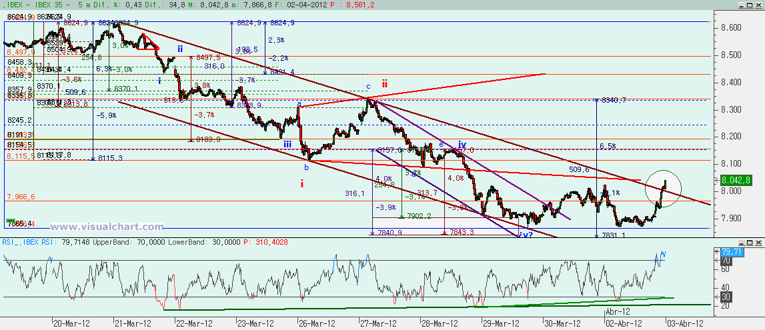Click the orange 7.966,6 level label
The width and height of the screenshot is (765, 330).
tap(21, 197)
